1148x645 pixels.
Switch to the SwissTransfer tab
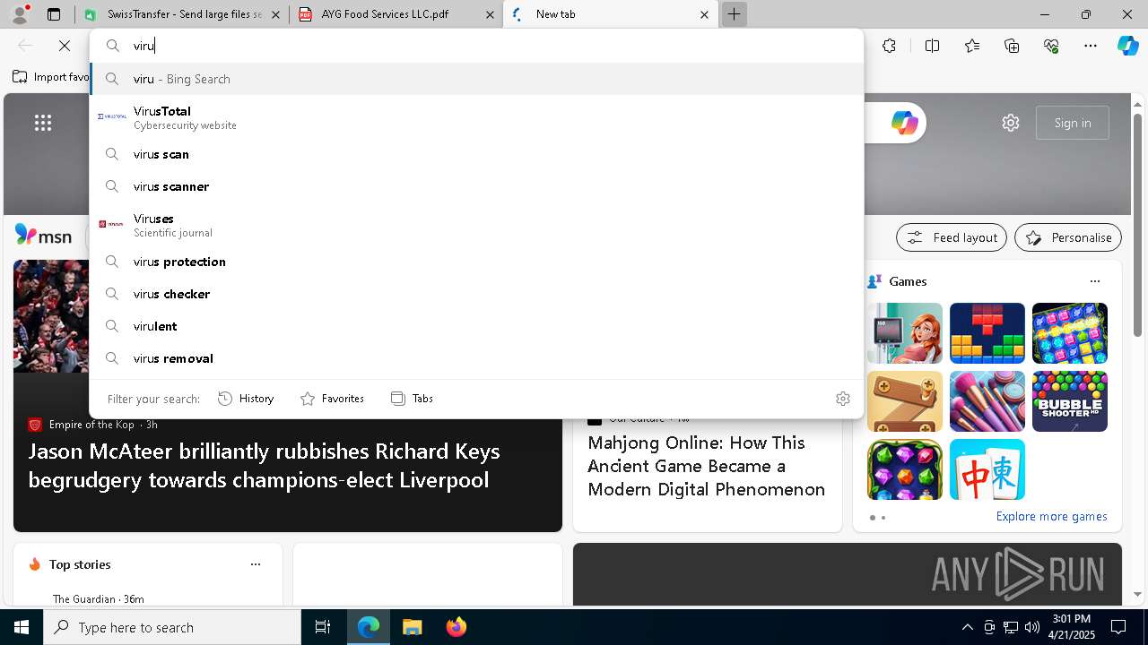184,14
